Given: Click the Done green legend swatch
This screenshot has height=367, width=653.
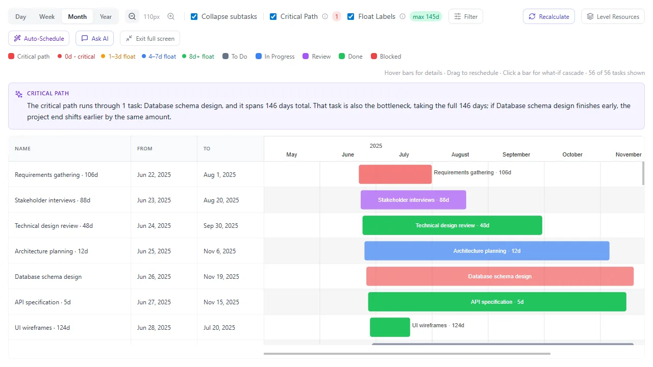Looking at the screenshot, I should pyautogui.click(x=342, y=57).
